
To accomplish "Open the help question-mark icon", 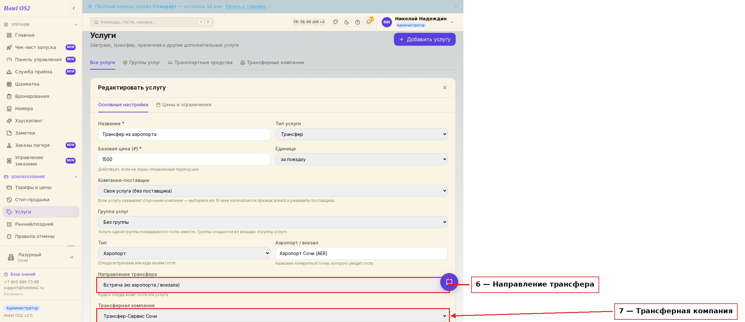I will click(x=358, y=22).
